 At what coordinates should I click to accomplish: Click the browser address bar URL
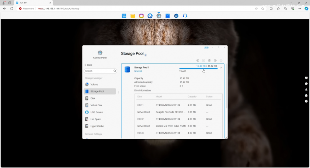pos(59,9)
